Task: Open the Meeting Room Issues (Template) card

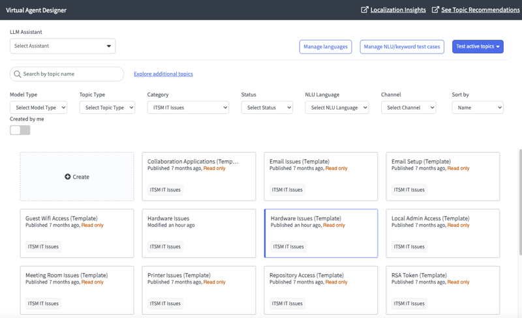Action: 77,291
